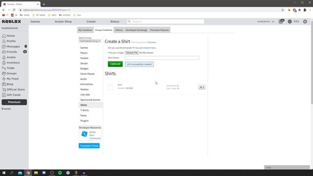Viewport: 313px width, 176px height.
Task: Open the Windows Start menu
Action: pos(4,173)
